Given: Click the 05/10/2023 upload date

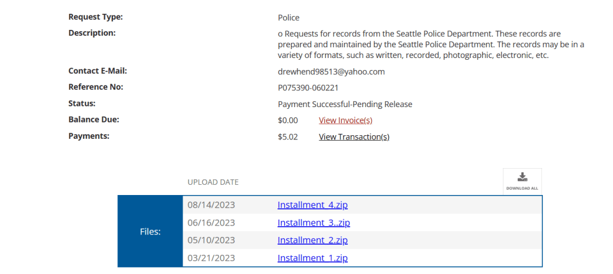Looking at the screenshot, I should (211, 240).
